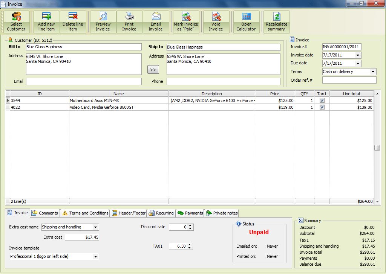The image size is (386, 274).
Task: Open the Terms dropdown showing Cash on delivery
Action: coord(373,72)
